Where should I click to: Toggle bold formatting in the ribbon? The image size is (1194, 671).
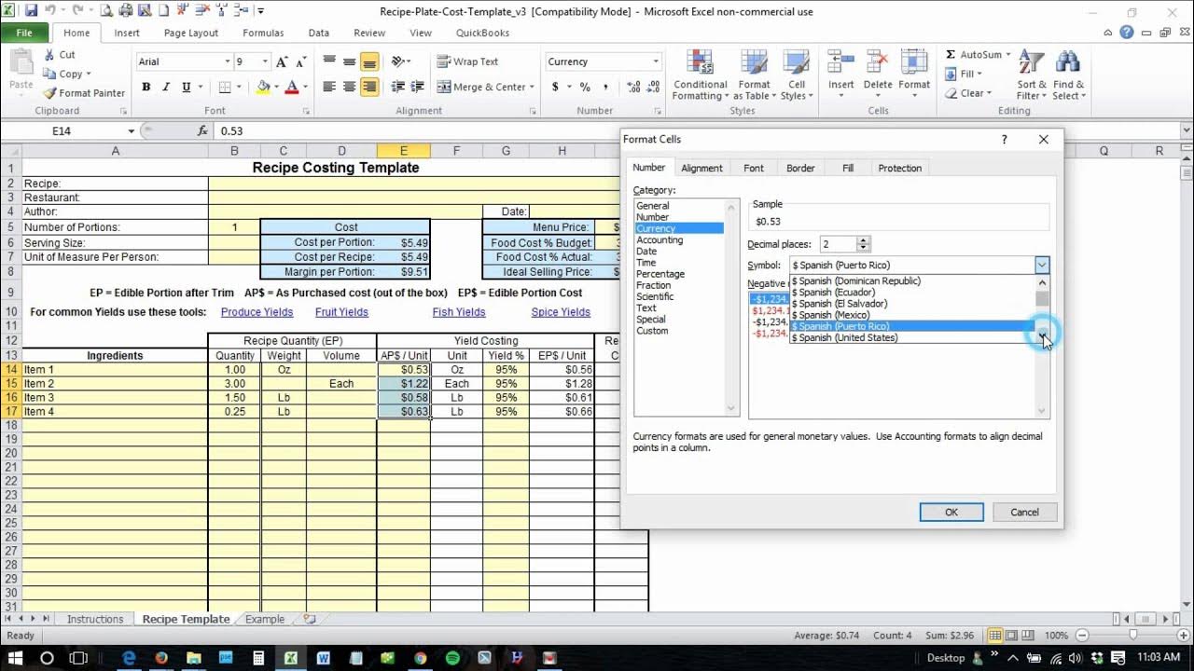[x=146, y=87]
